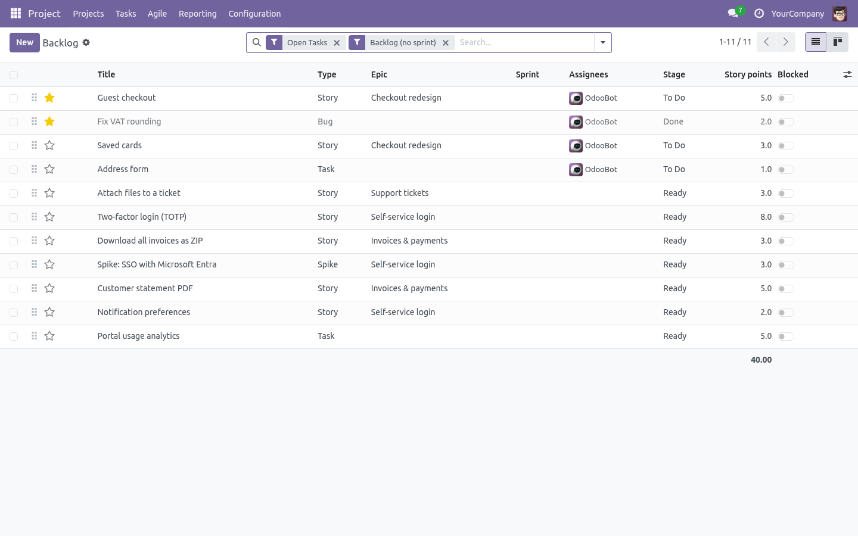Open the Projects menu

pos(88,13)
